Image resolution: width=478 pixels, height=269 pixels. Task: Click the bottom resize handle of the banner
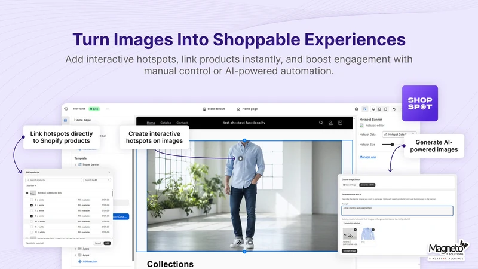(244, 252)
